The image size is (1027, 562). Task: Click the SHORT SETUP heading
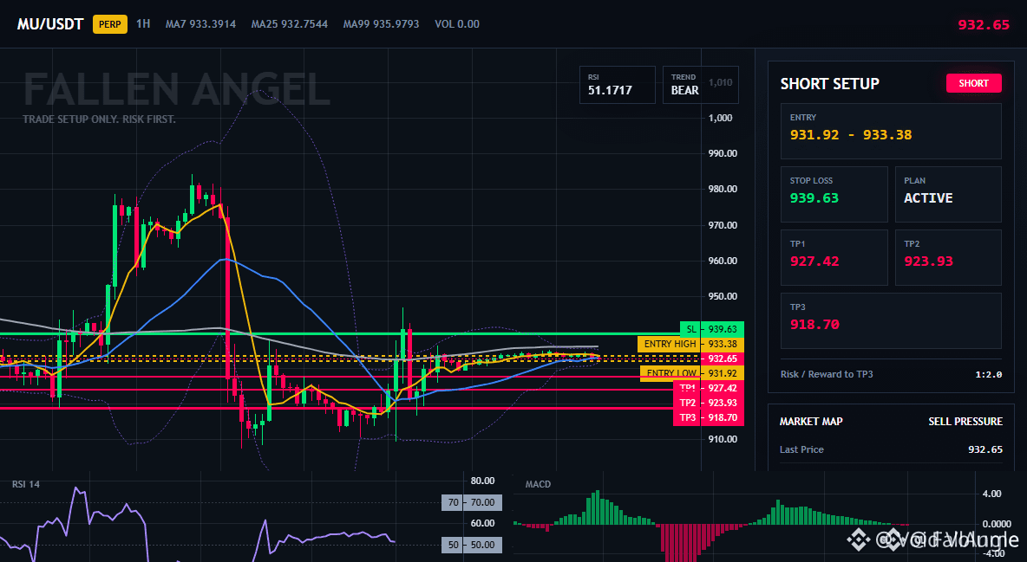click(x=830, y=84)
